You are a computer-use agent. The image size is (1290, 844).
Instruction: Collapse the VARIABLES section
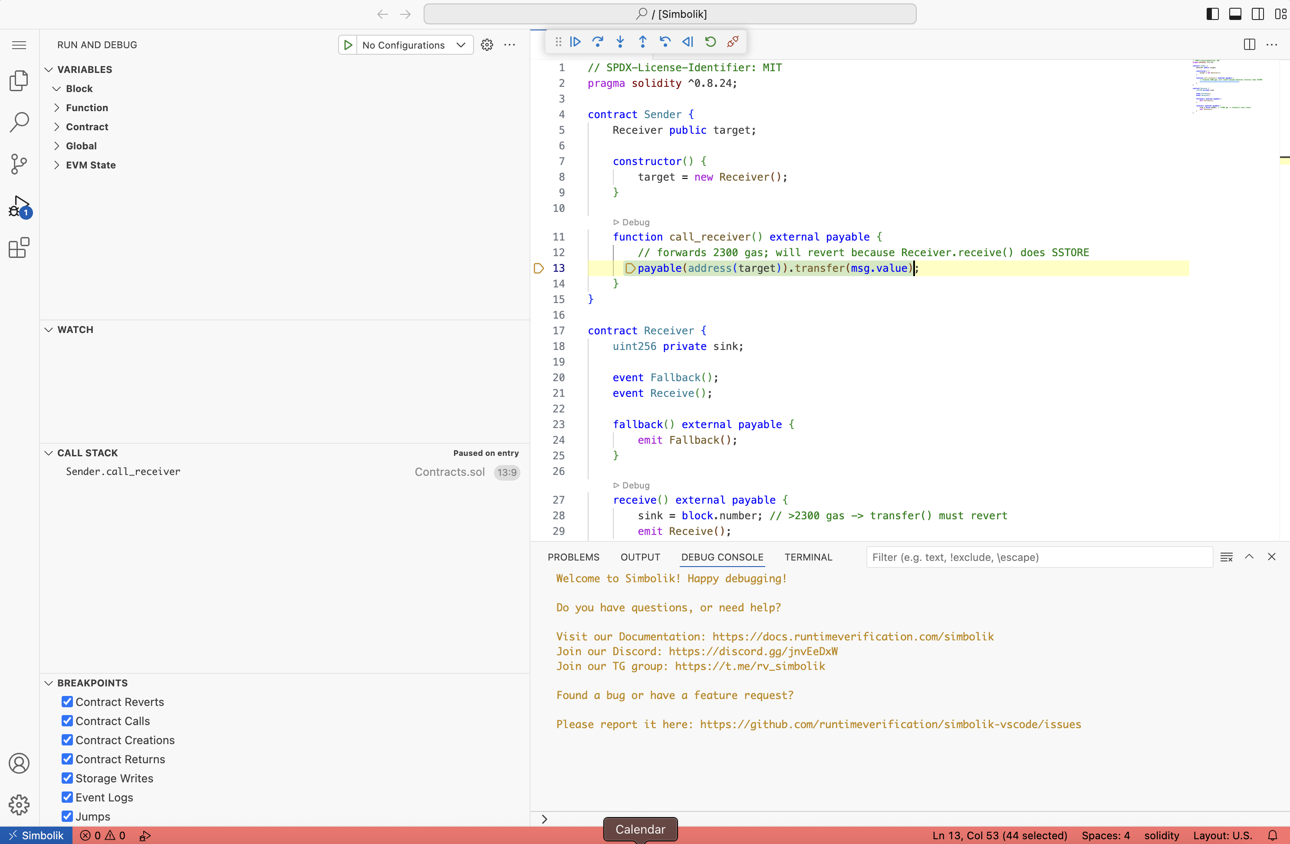[49, 69]
